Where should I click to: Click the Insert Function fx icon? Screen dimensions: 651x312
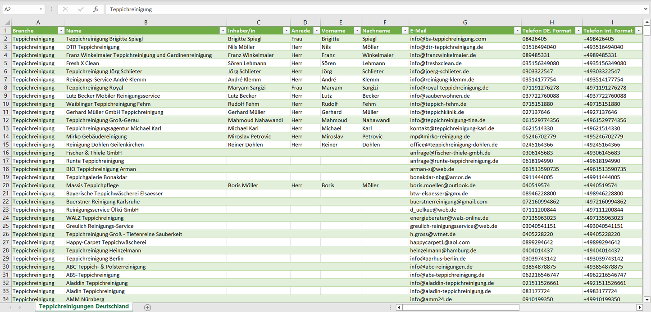pos(96,9)
